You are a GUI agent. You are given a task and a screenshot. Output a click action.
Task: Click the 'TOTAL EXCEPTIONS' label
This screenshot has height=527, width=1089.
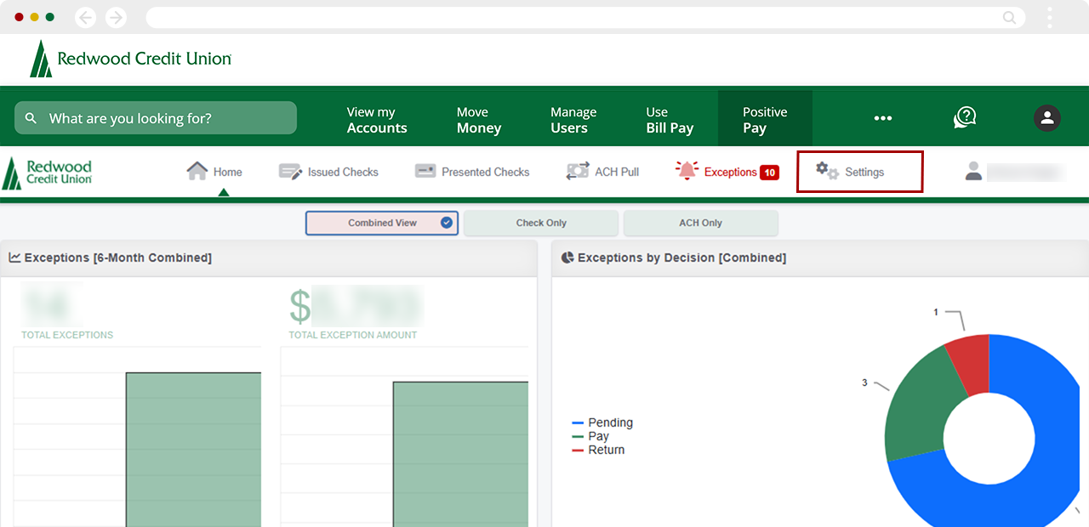point(67,335)
